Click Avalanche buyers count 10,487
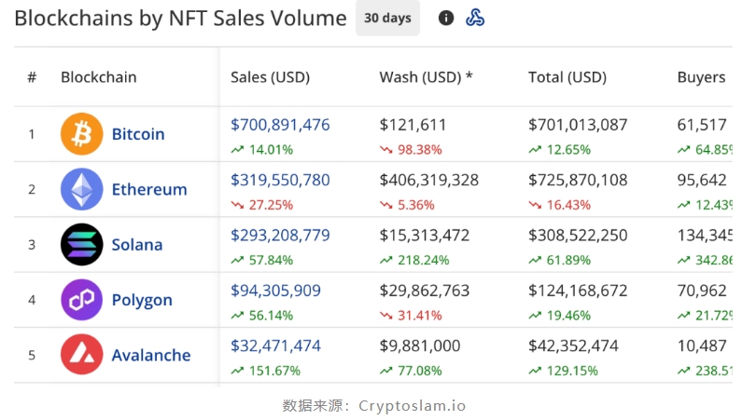 [702, 345]
